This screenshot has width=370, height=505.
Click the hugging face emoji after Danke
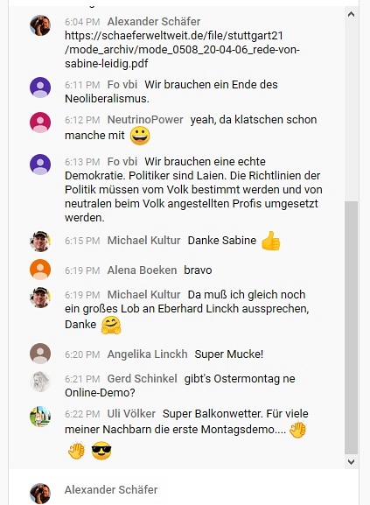tap(111, 325)
